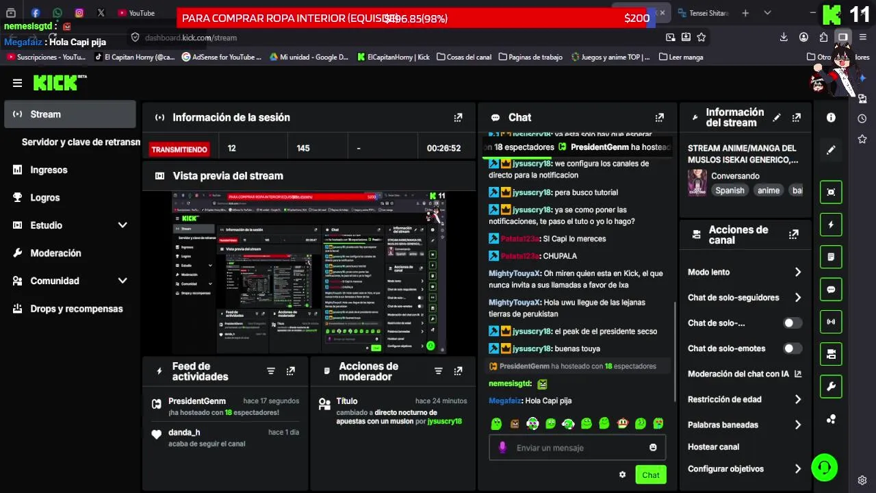Open the green headset support button
This screenshot has width=876, height=493.
click(825, 467)
